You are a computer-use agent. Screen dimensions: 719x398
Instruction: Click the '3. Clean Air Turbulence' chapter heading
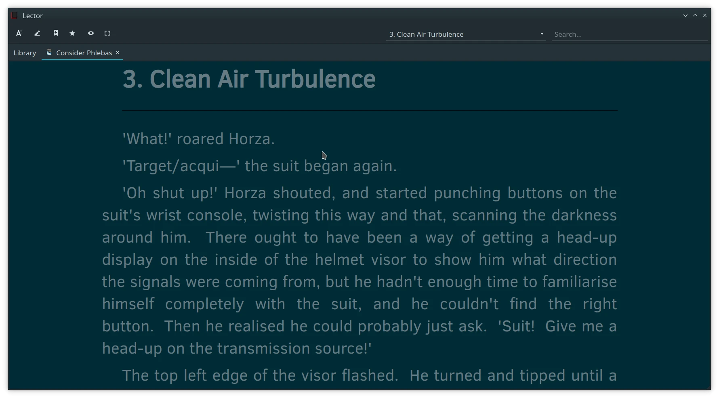249,79
